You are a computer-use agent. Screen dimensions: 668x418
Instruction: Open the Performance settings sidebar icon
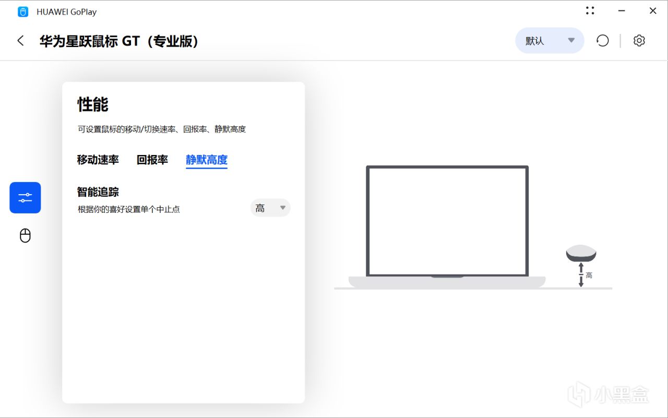tap(25, 198)
